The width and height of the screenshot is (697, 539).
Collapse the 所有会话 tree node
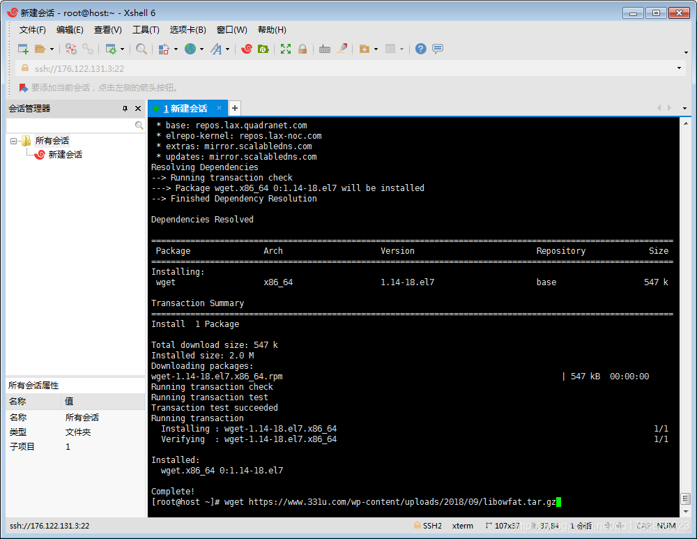[13, 141]
